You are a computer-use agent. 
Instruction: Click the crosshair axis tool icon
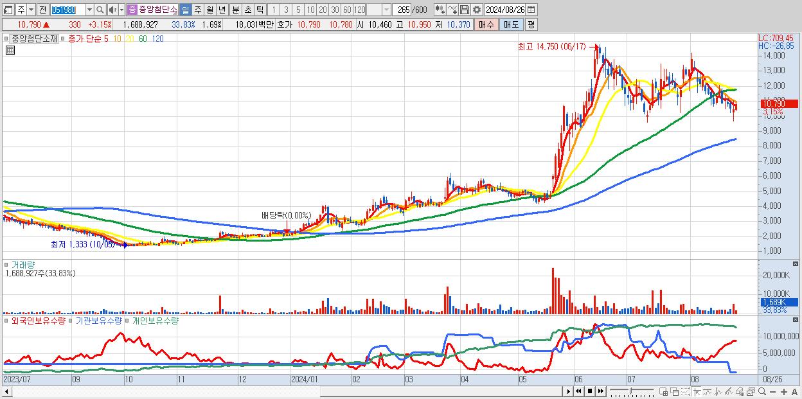[x=697, y=391]
